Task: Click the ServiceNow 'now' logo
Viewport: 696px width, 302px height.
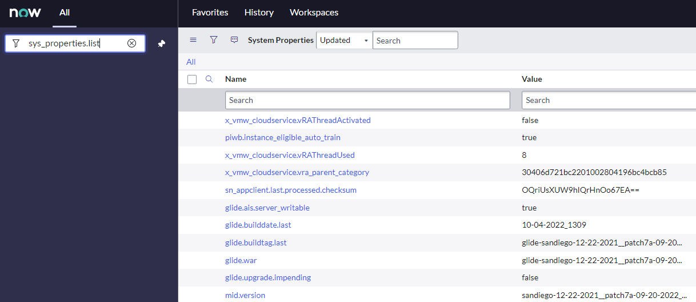Action: (x=25, y=12)
